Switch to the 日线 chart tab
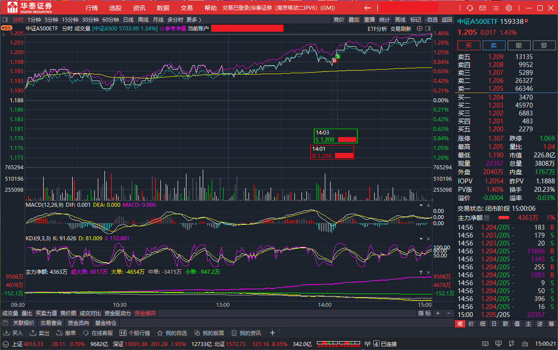The image size is (558, 350). coord(128,19)
